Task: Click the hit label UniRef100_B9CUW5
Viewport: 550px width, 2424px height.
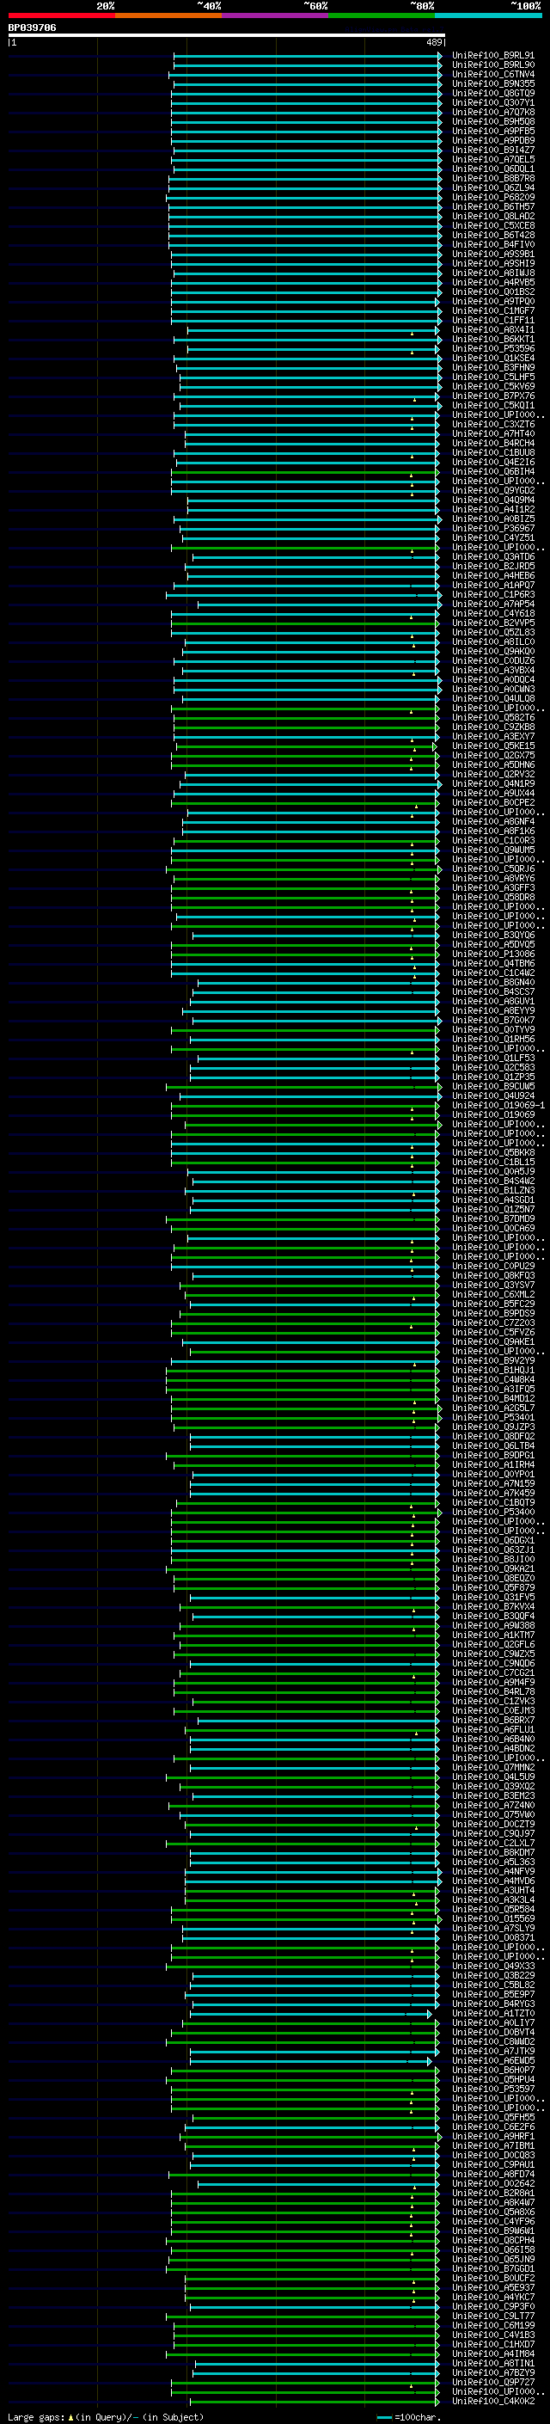Action: point(492,1087)
